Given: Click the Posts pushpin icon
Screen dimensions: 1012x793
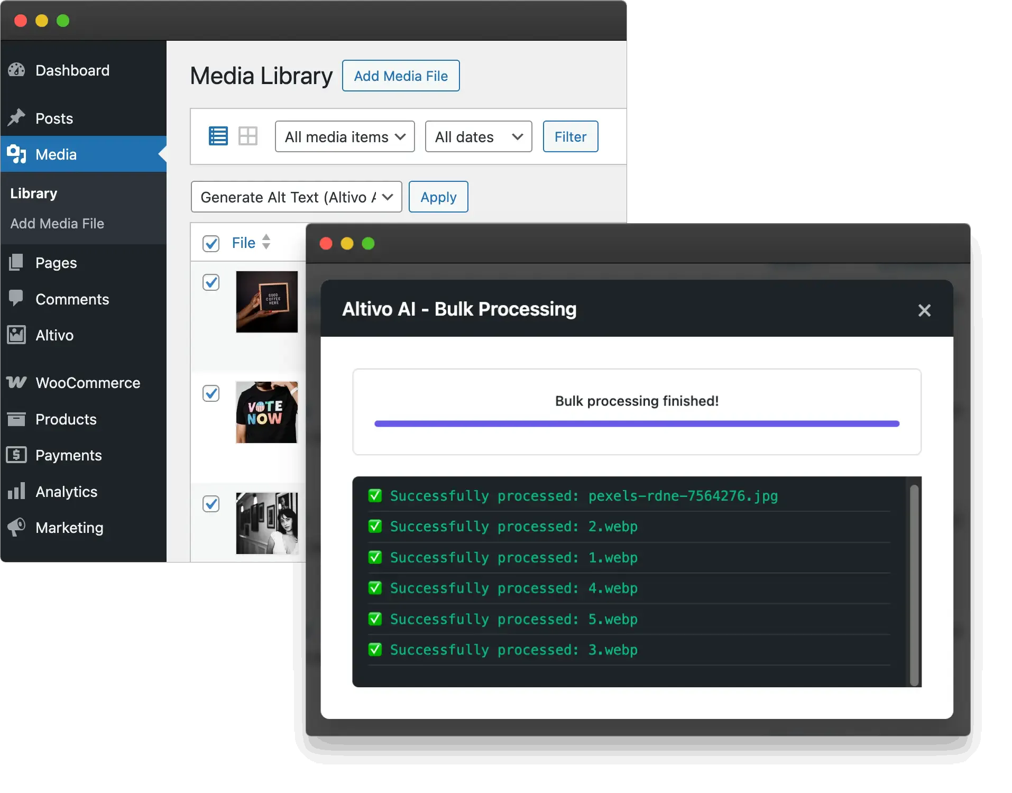Looking at the screenshot, I should [16, 117].
